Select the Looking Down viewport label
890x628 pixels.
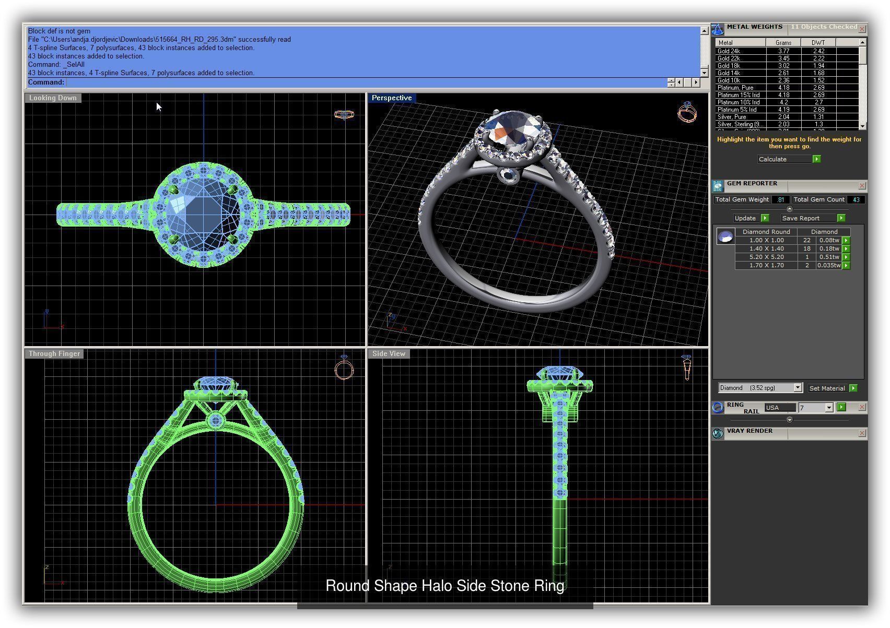click(53, 98)
